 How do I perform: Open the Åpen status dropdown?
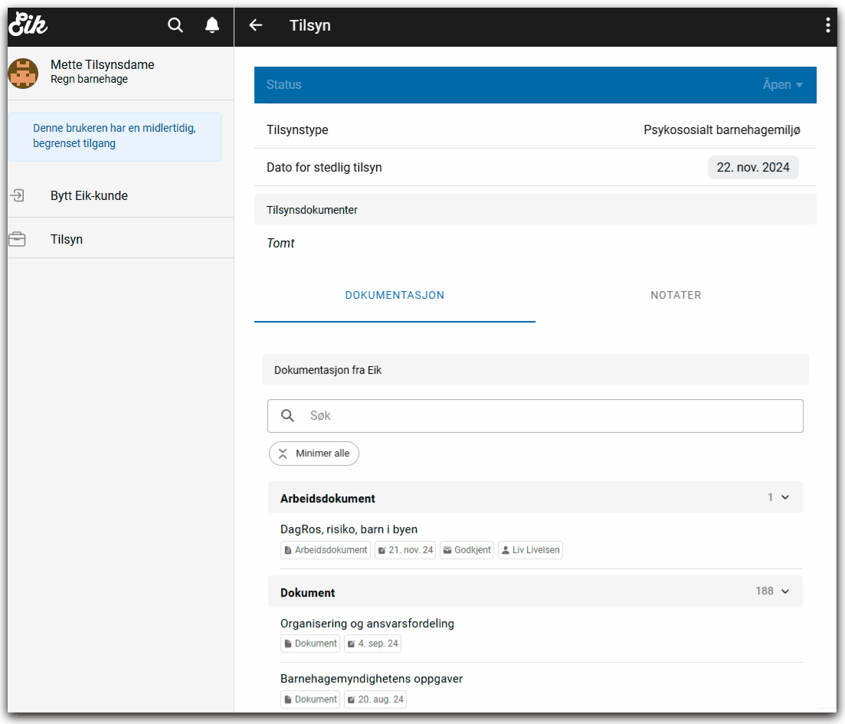click(x=782, y=85)
